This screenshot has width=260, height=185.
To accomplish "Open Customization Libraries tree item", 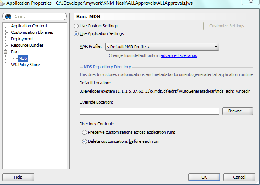I will pyautogui.click(x=32, y=32).
